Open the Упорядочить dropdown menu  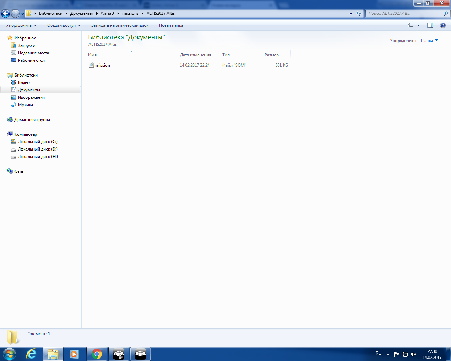[21, 25]
